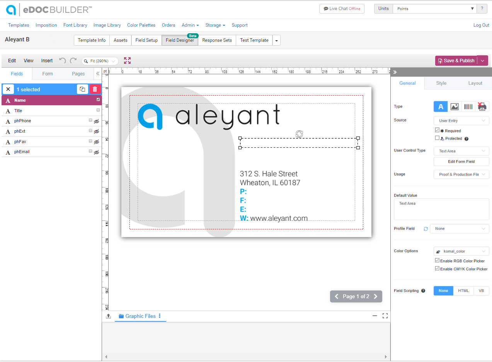492x362 pixels.
Task: Open Color Options komal_color dropdown
Action: click(x=461, y=251)
